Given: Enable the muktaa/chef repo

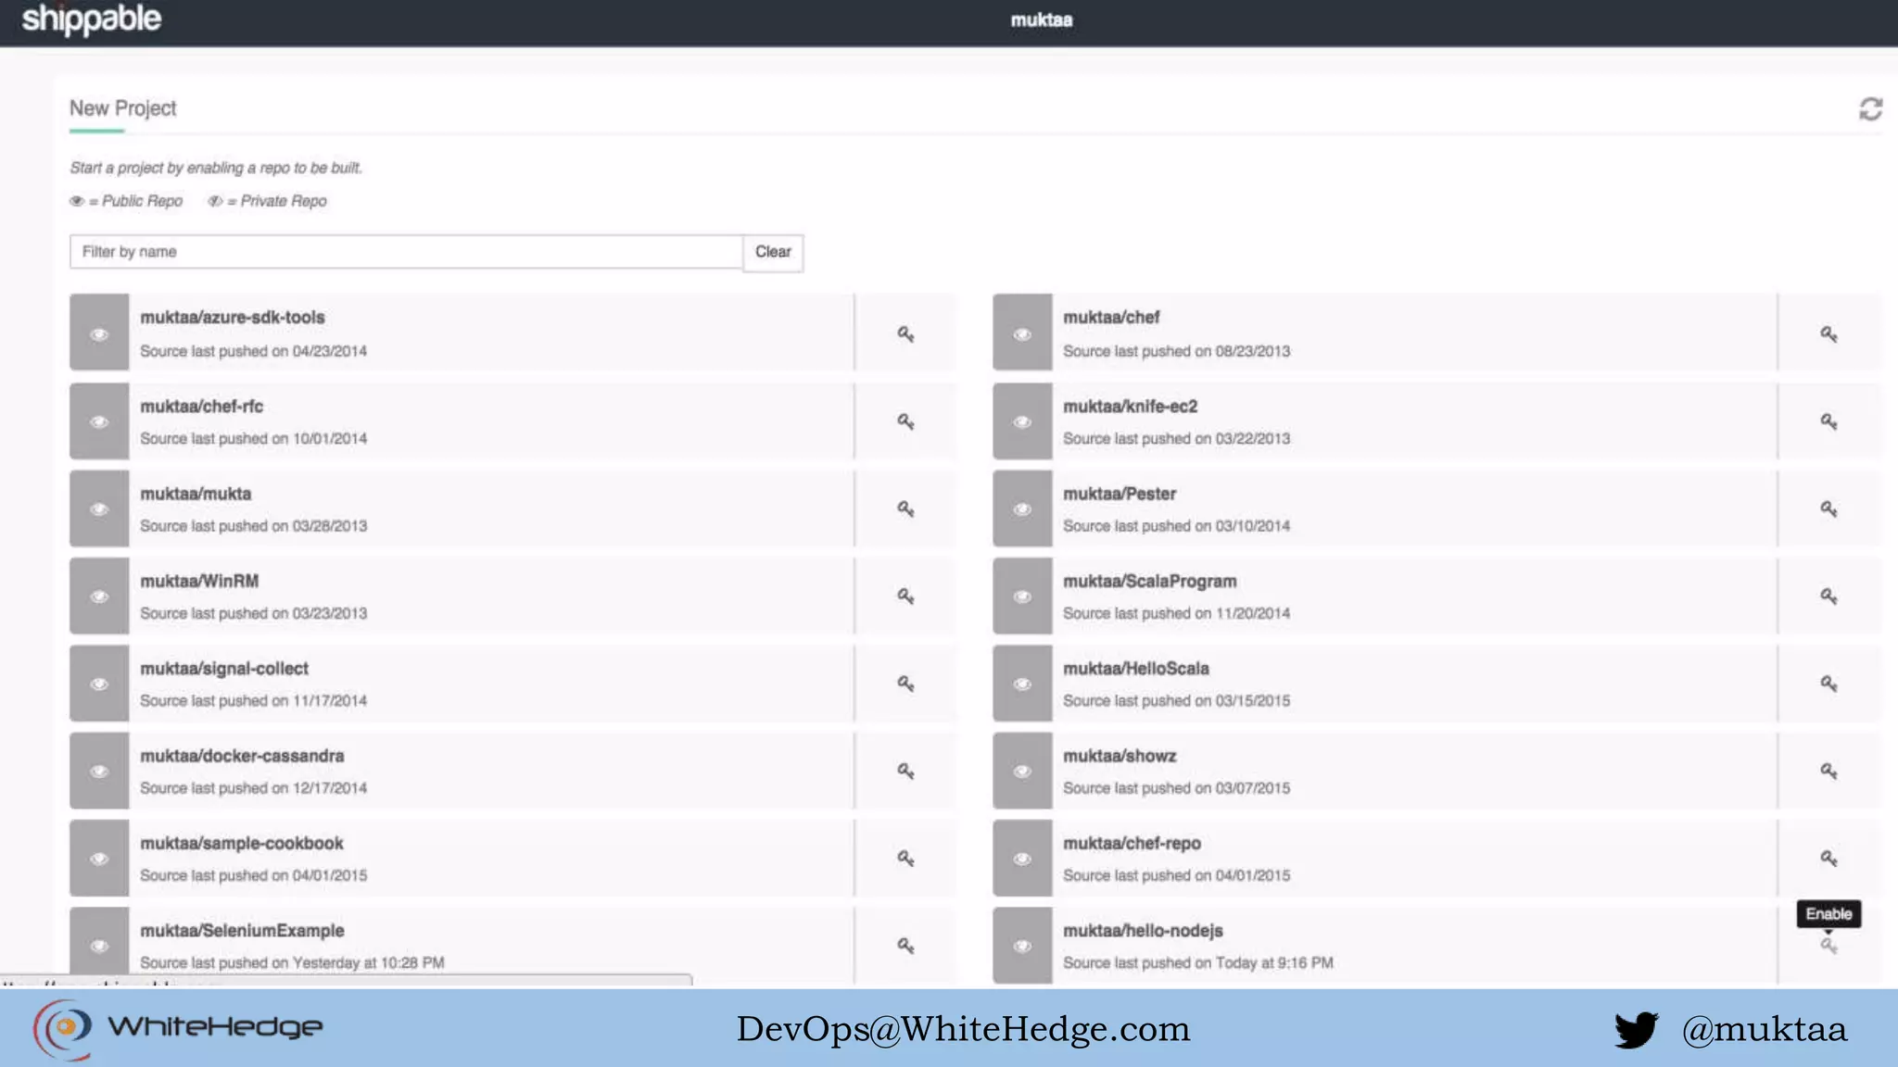Looking at the screenshot, I should pyautogui.click(x=1828, y=334).
